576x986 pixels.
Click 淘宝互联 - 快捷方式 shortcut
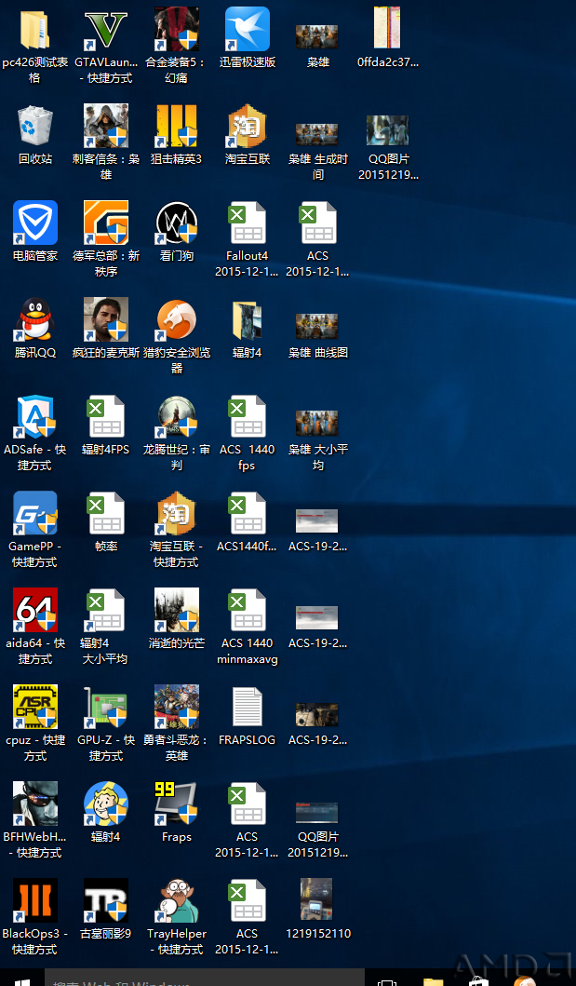pos(177,513)
